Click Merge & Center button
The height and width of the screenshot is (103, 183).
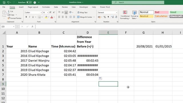85,17
